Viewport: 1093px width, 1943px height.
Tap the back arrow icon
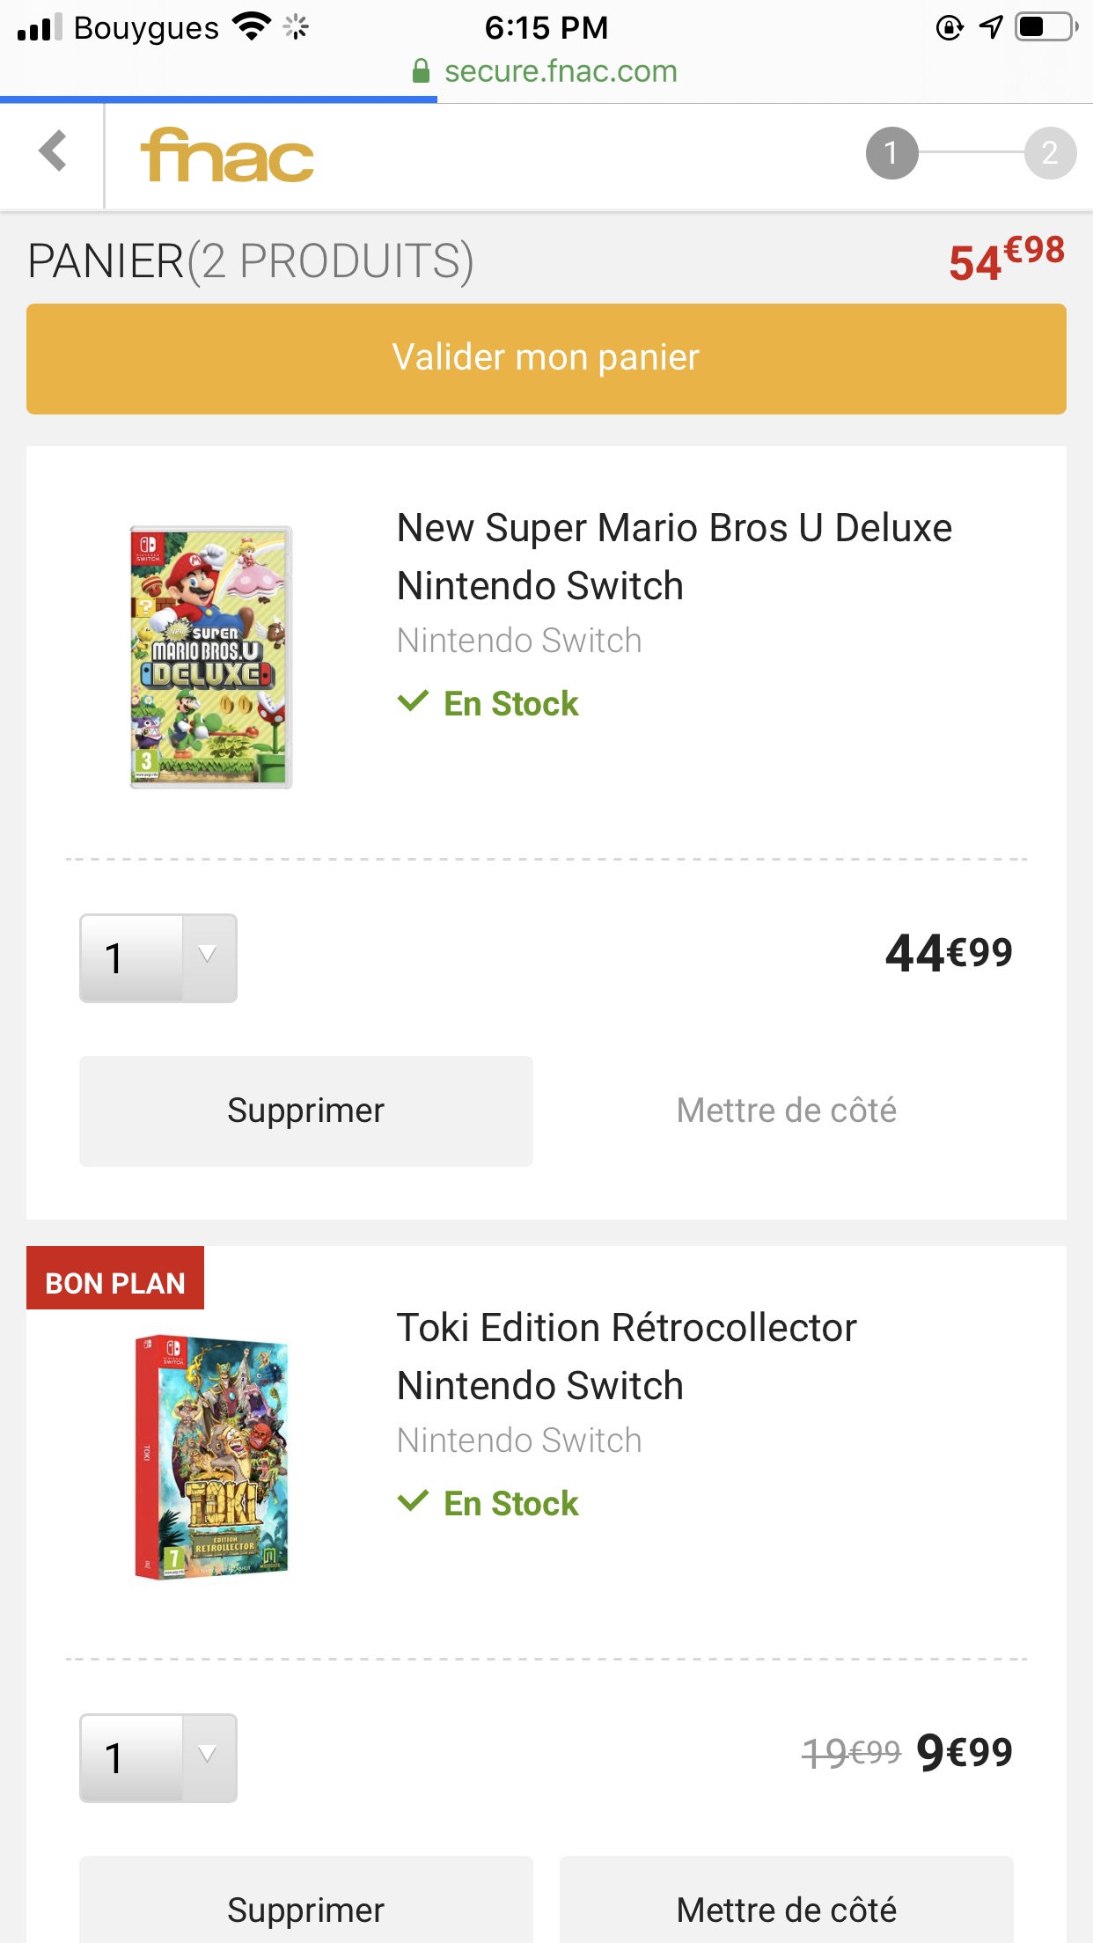(53, 151)
